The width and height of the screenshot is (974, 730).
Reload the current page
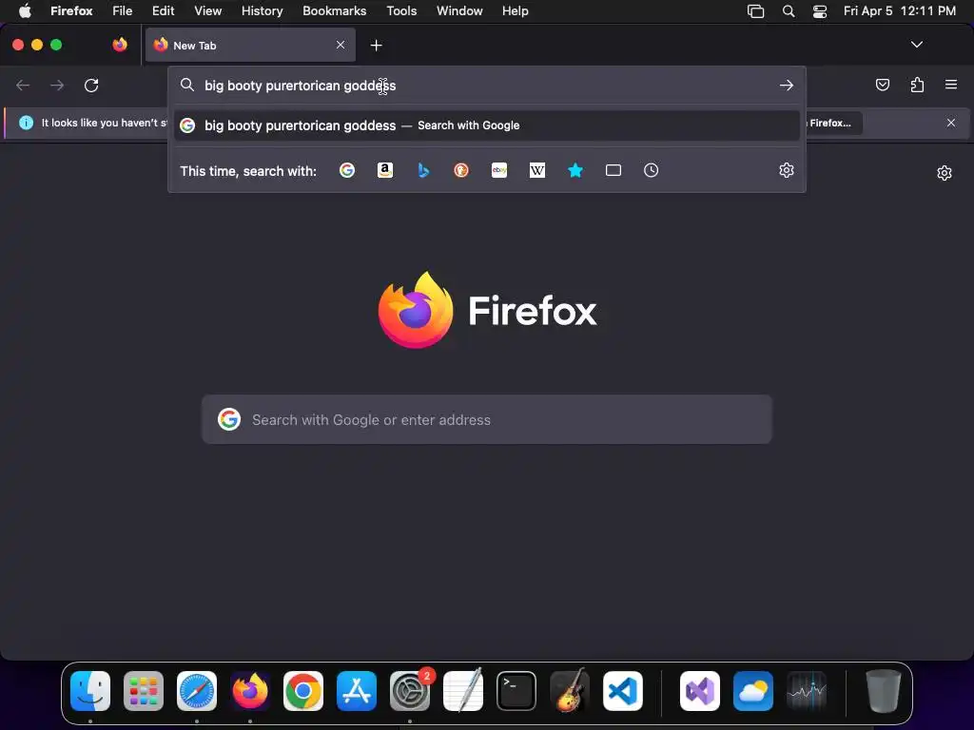(x=91, y=85)
